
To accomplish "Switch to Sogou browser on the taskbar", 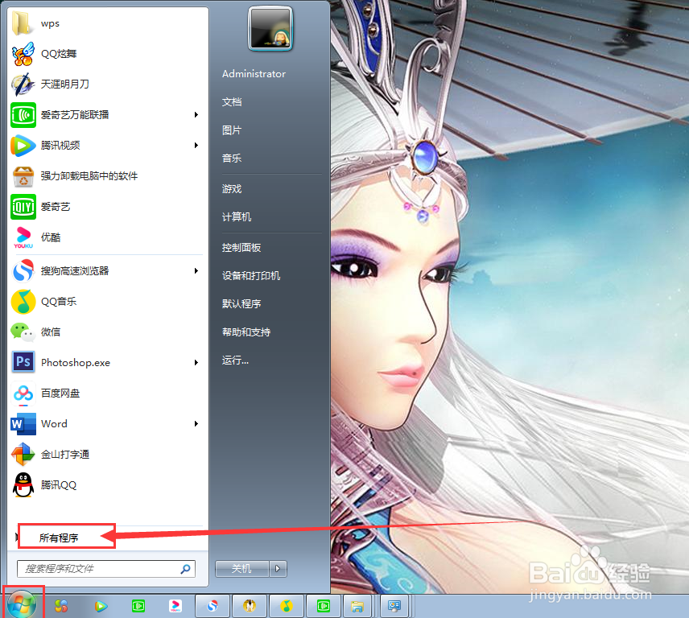I will (212, 606).
